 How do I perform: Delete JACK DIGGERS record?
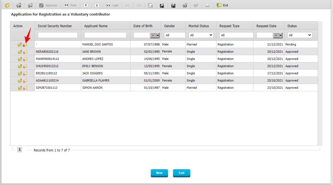coord(25,74)
